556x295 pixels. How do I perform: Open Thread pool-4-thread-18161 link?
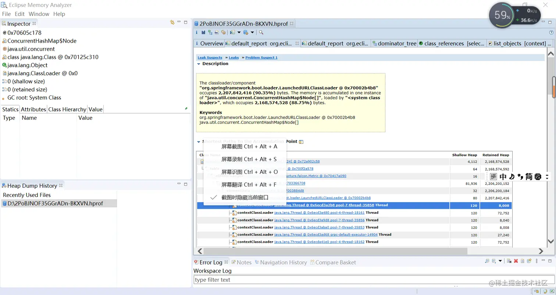tap(320, 213)
